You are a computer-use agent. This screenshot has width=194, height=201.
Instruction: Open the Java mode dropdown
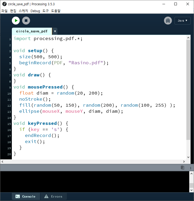[182, 21]
